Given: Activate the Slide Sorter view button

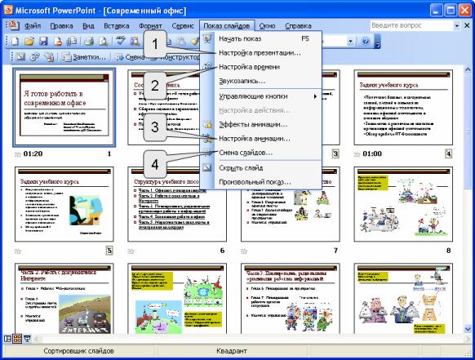Looking at the screenshot, I should coord(17,339).
